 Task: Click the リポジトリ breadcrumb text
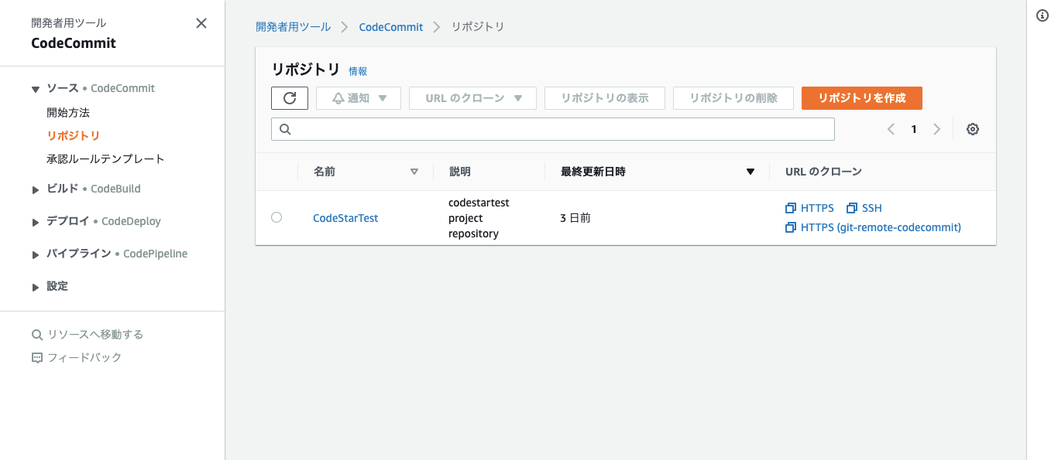478,26
